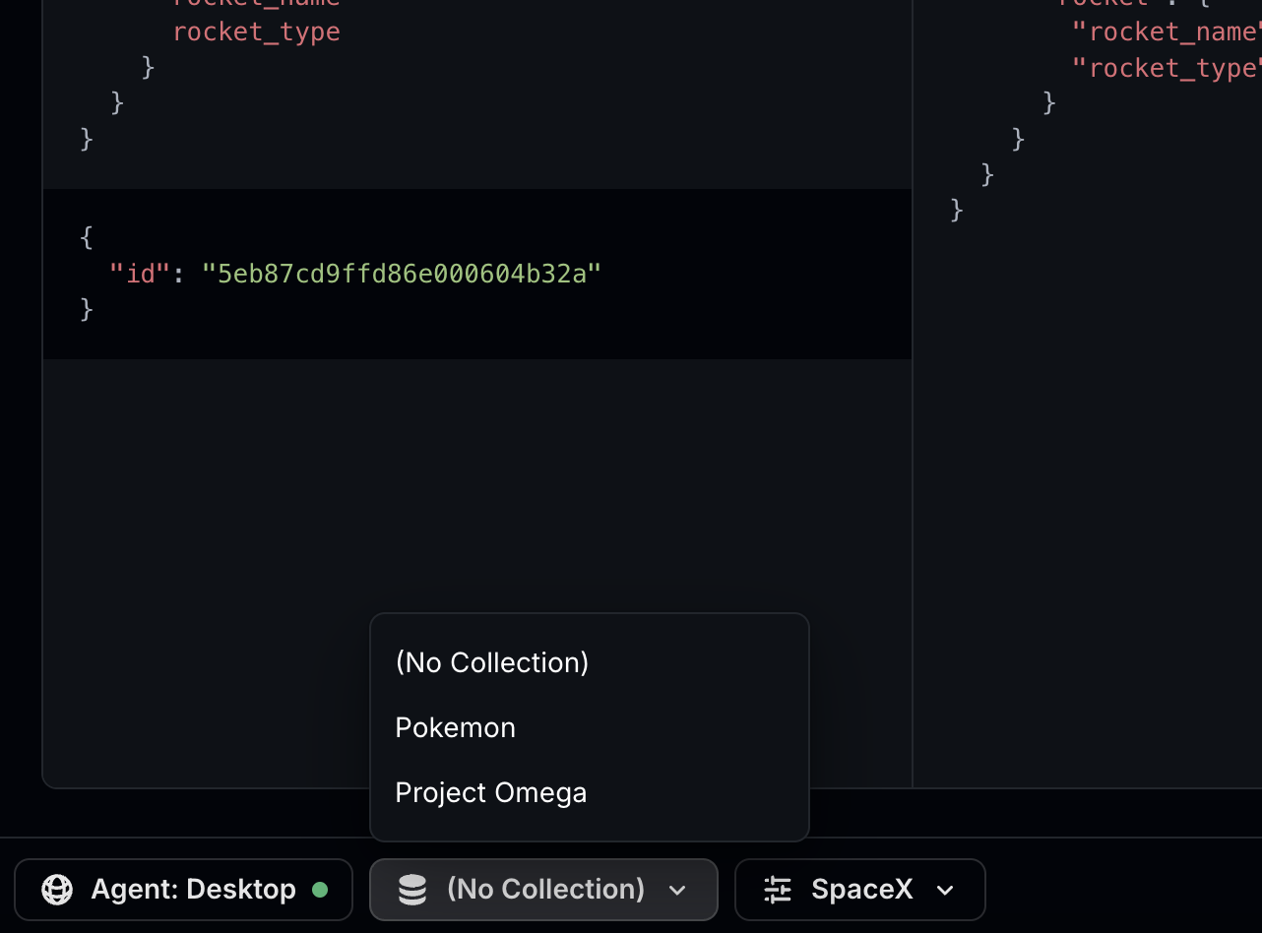Click the database stack icon
The image size is (1262, 933).
click(x=412, y=890)
